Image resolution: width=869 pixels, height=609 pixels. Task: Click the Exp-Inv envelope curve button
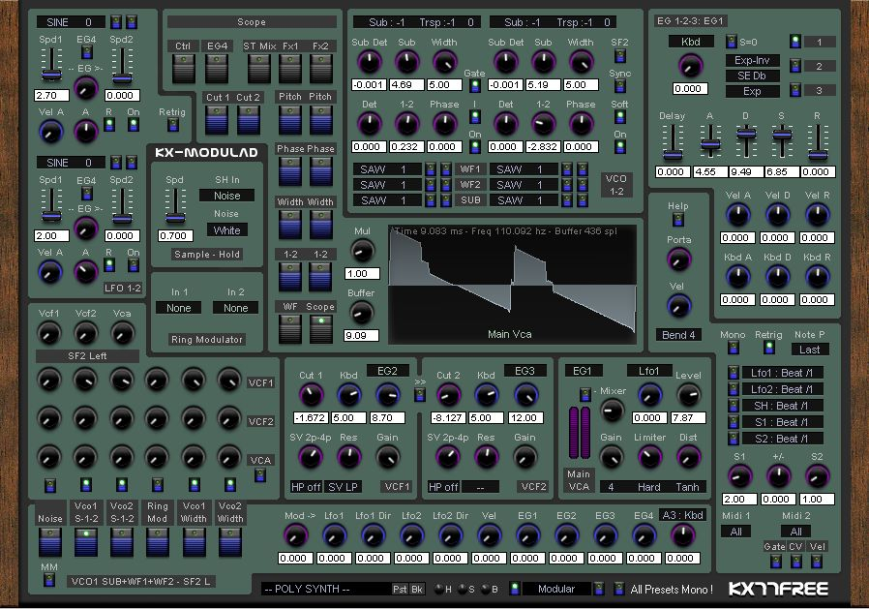click(752, 60)
